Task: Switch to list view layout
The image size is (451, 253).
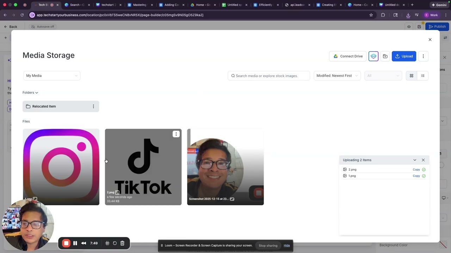Action: (x=423, y=76)
